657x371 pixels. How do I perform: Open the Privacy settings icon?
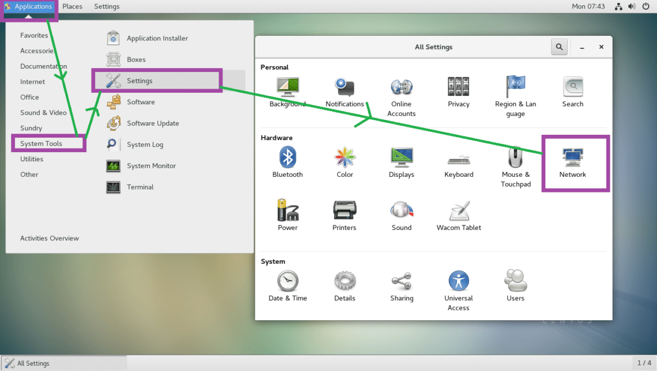coord(458,92)
